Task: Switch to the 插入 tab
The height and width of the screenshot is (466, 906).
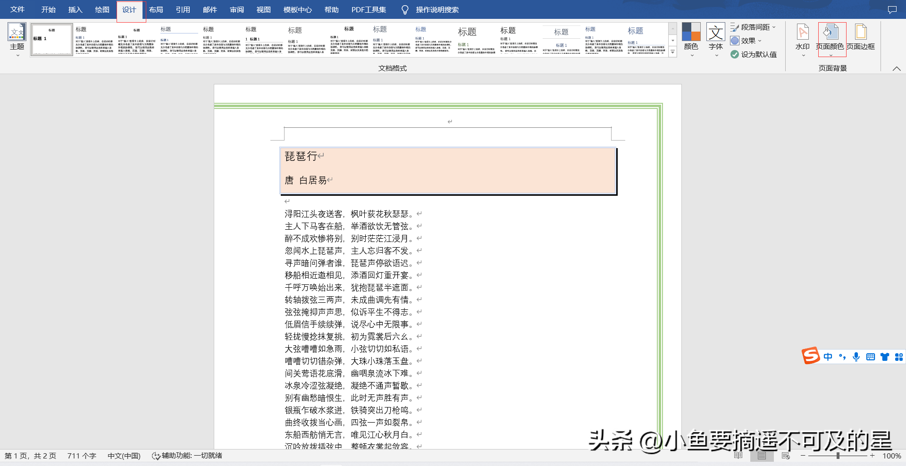Action: coord(75,9)
